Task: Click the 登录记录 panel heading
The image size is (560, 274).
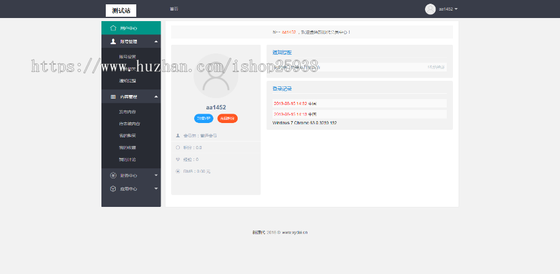Action: 282,88
